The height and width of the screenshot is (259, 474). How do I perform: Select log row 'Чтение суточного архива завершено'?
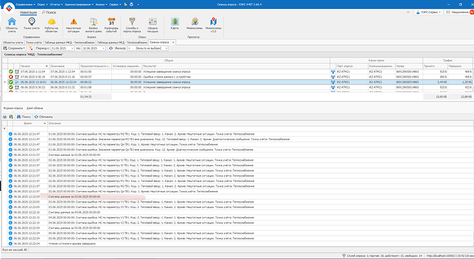(240, 244)
